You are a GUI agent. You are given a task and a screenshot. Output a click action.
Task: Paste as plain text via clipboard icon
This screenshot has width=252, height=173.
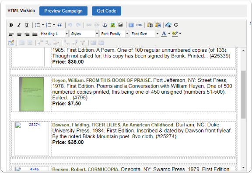pyautogui.click(x=150, y=25)
